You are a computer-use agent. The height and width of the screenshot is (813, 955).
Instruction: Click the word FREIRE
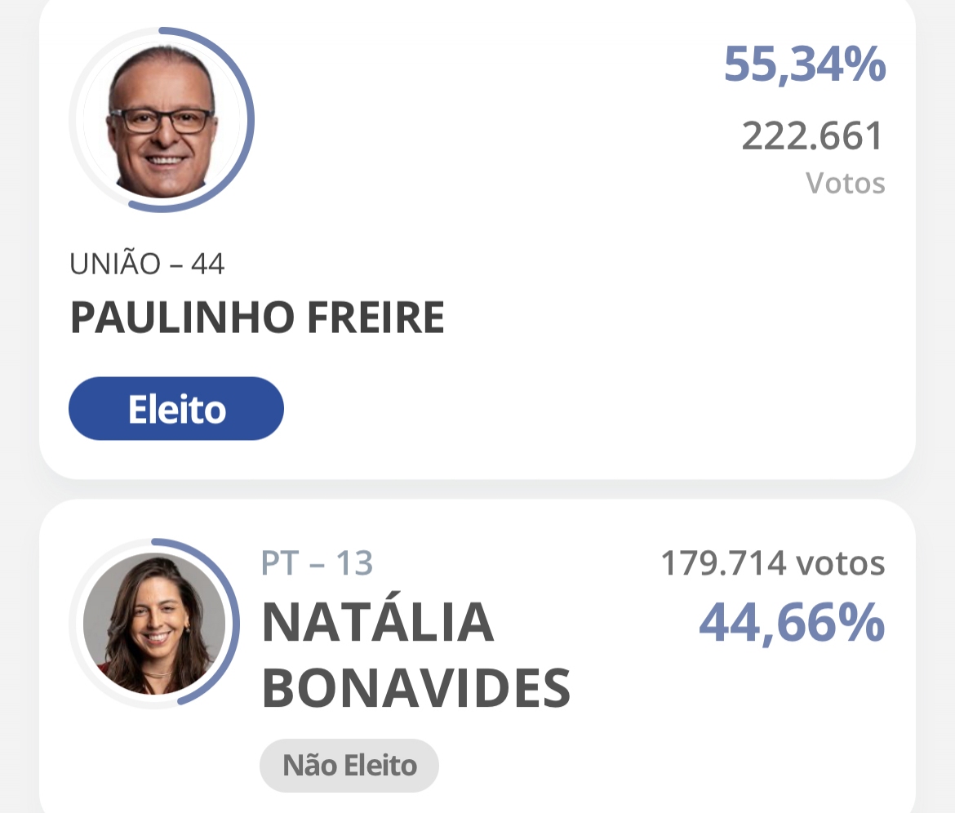375,318
